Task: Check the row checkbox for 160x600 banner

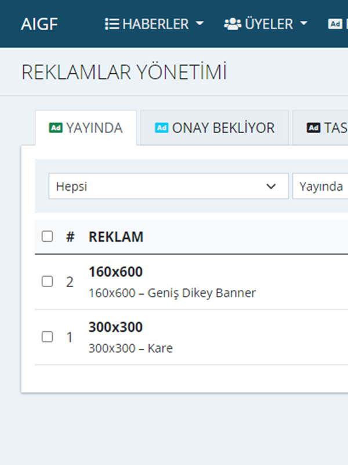Action: [48, 281]
